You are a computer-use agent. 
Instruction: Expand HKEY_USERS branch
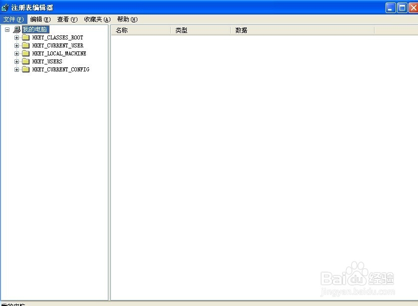coord(16,61)
